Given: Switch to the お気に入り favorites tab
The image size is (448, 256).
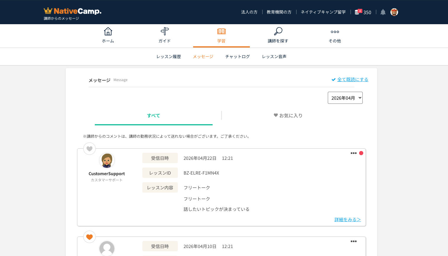Looking at the screenshot, I should click(288, 116).
